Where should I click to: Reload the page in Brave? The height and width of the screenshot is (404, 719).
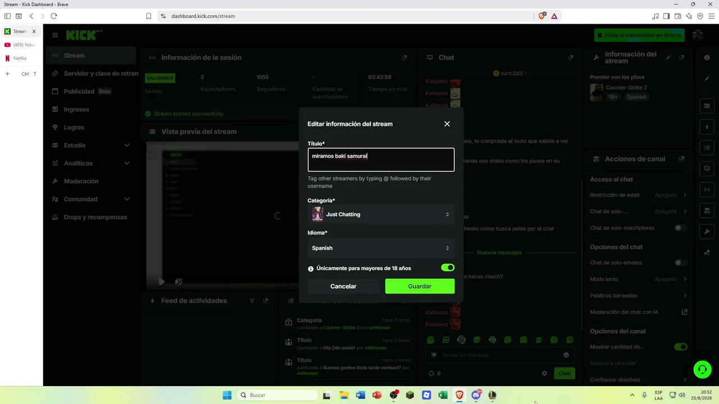(54, 16)
